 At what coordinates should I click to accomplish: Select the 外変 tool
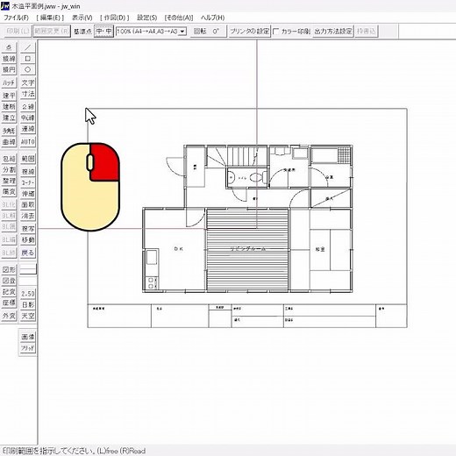click(x=9, y=316)
